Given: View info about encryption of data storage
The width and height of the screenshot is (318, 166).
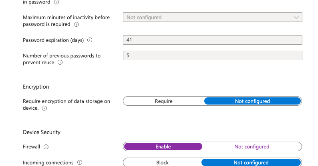Looking at the screenshot, I should point(44,108).
